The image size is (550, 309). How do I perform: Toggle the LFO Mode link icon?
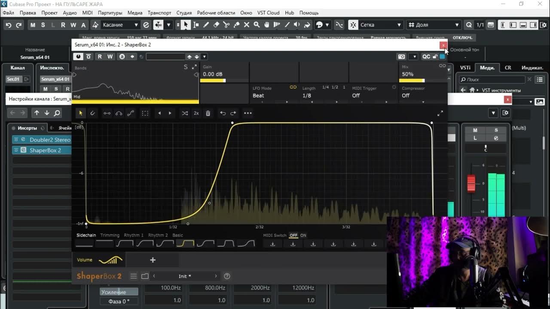tap(293, 87)
